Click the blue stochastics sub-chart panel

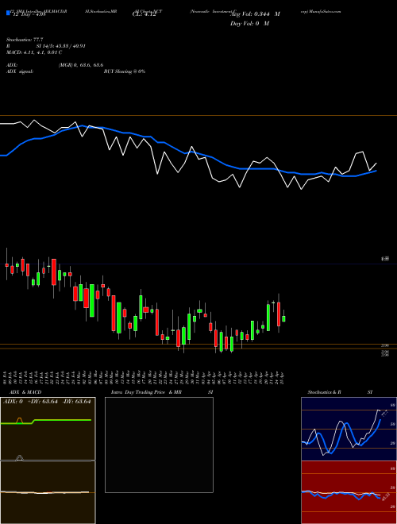(x=349, y=429)
